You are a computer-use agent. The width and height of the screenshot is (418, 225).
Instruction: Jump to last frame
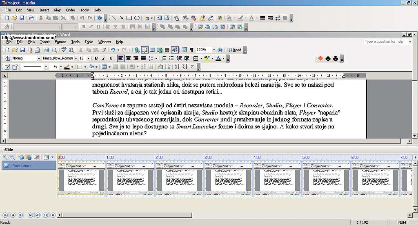[x=53, y=215]
